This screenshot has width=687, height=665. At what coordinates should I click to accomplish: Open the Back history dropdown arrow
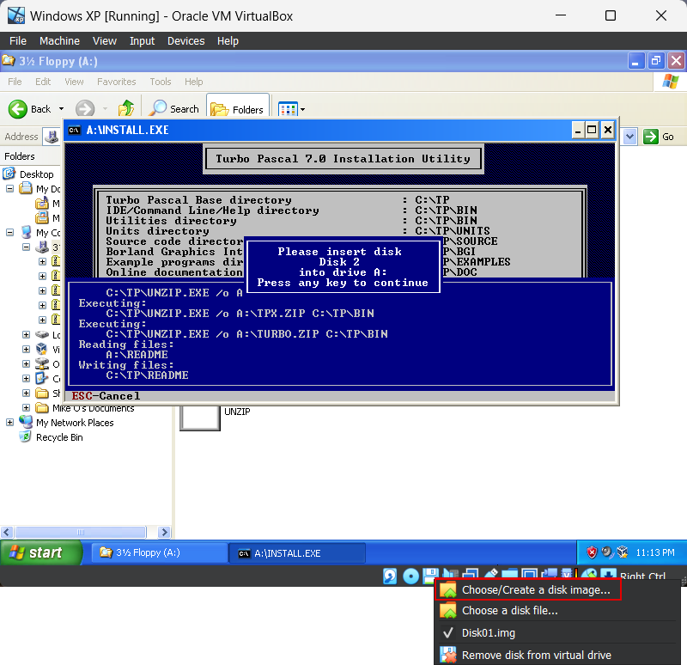[x=61, y=109]
